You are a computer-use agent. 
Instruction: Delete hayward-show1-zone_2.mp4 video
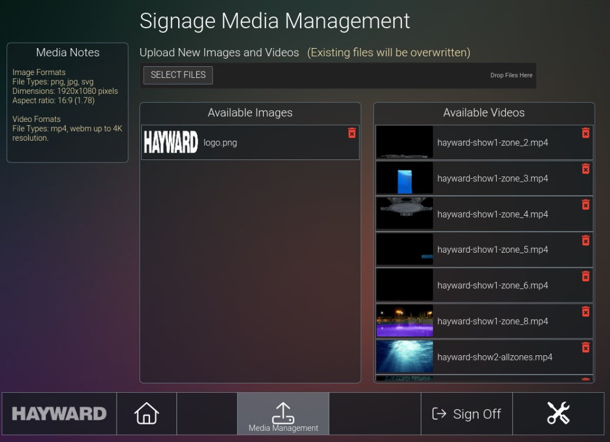(585, 133)
